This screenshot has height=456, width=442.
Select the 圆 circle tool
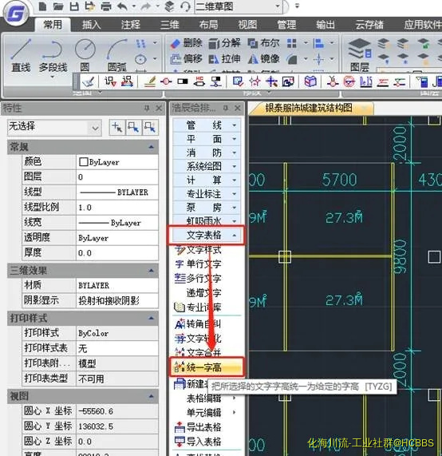(x=85, y=55)
